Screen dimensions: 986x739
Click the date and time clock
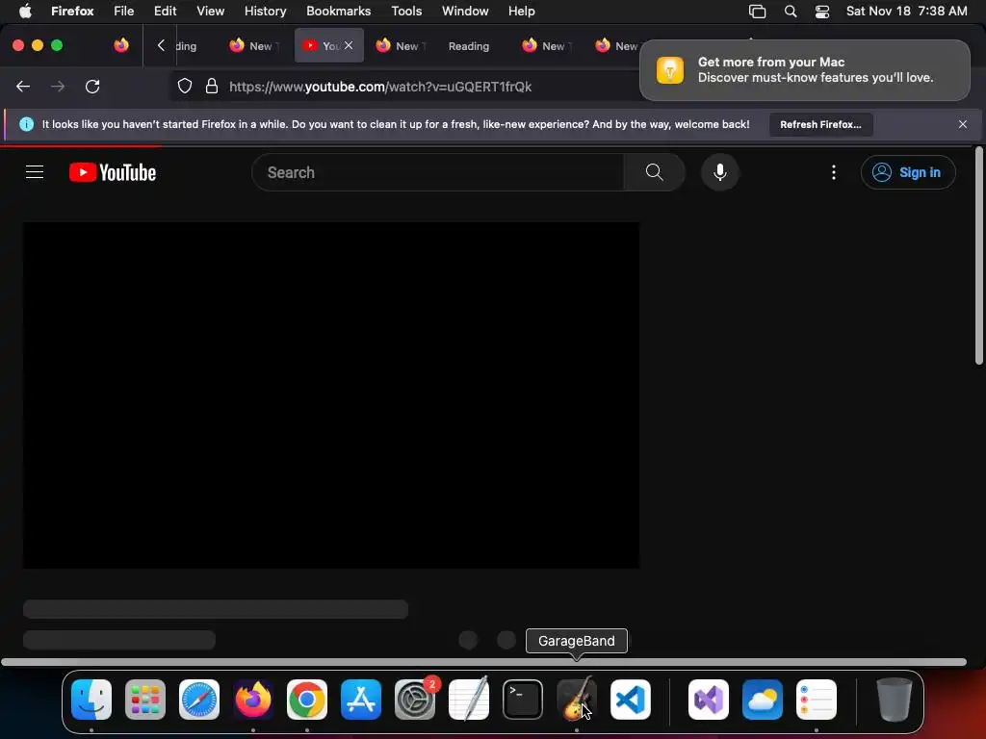point(906,11)
